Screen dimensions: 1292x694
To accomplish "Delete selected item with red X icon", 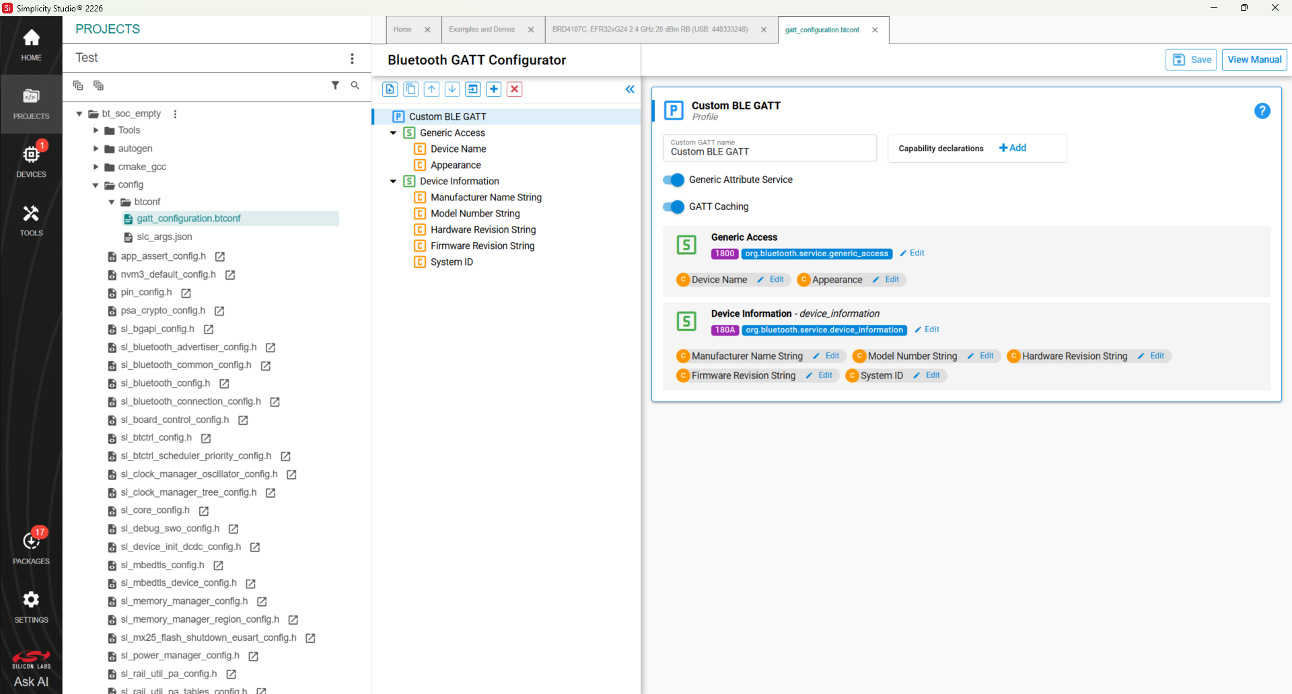I will [x=515, y=89].
